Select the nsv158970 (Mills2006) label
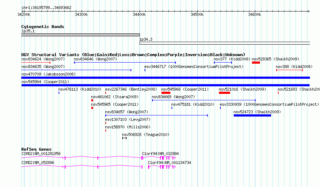The image size is (320, 187). coord(128,127)
